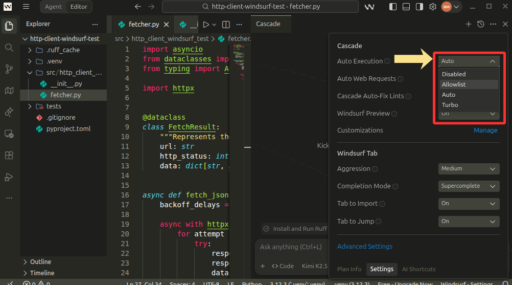This screenshot has width=512, height=285.
Task: Open the Code mode selector in Cascade
Action: coord(283,266)
